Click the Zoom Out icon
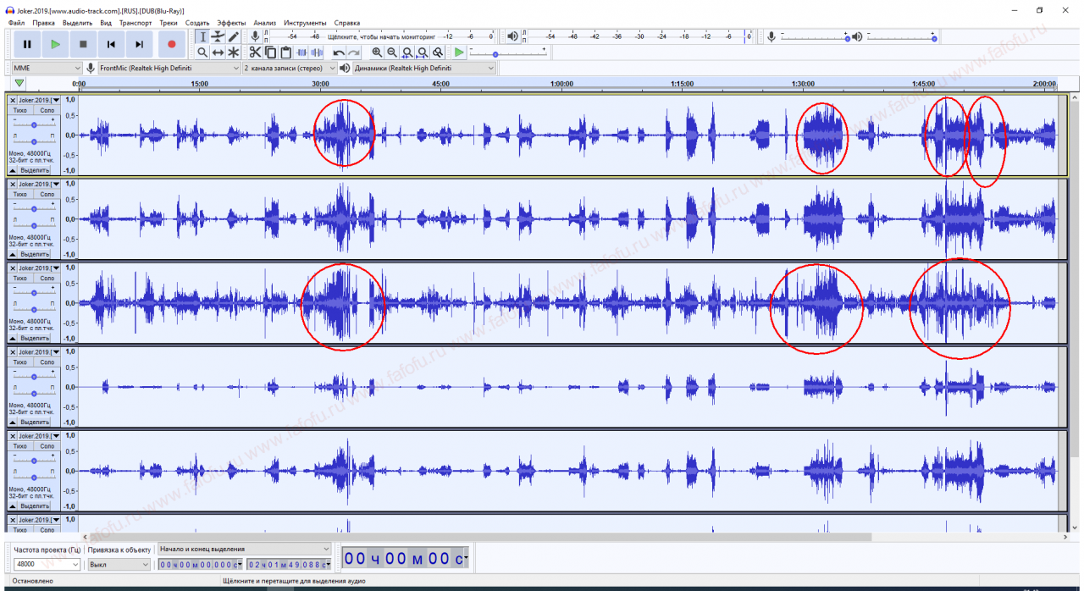 (x=392, y=52)
